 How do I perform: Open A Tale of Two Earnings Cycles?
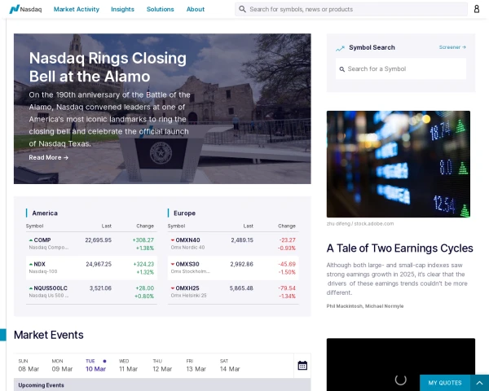point(400,248)
